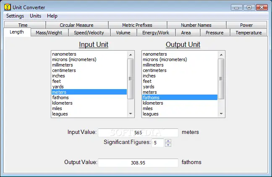Switch to the Circular Measure tab

click(x=76, y=25)
